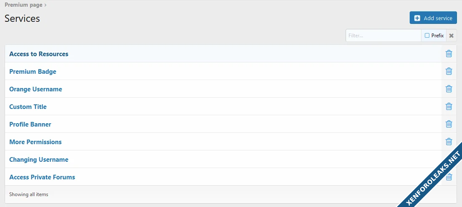Remove the Access Private Forums service

click(x=449, y=177)
